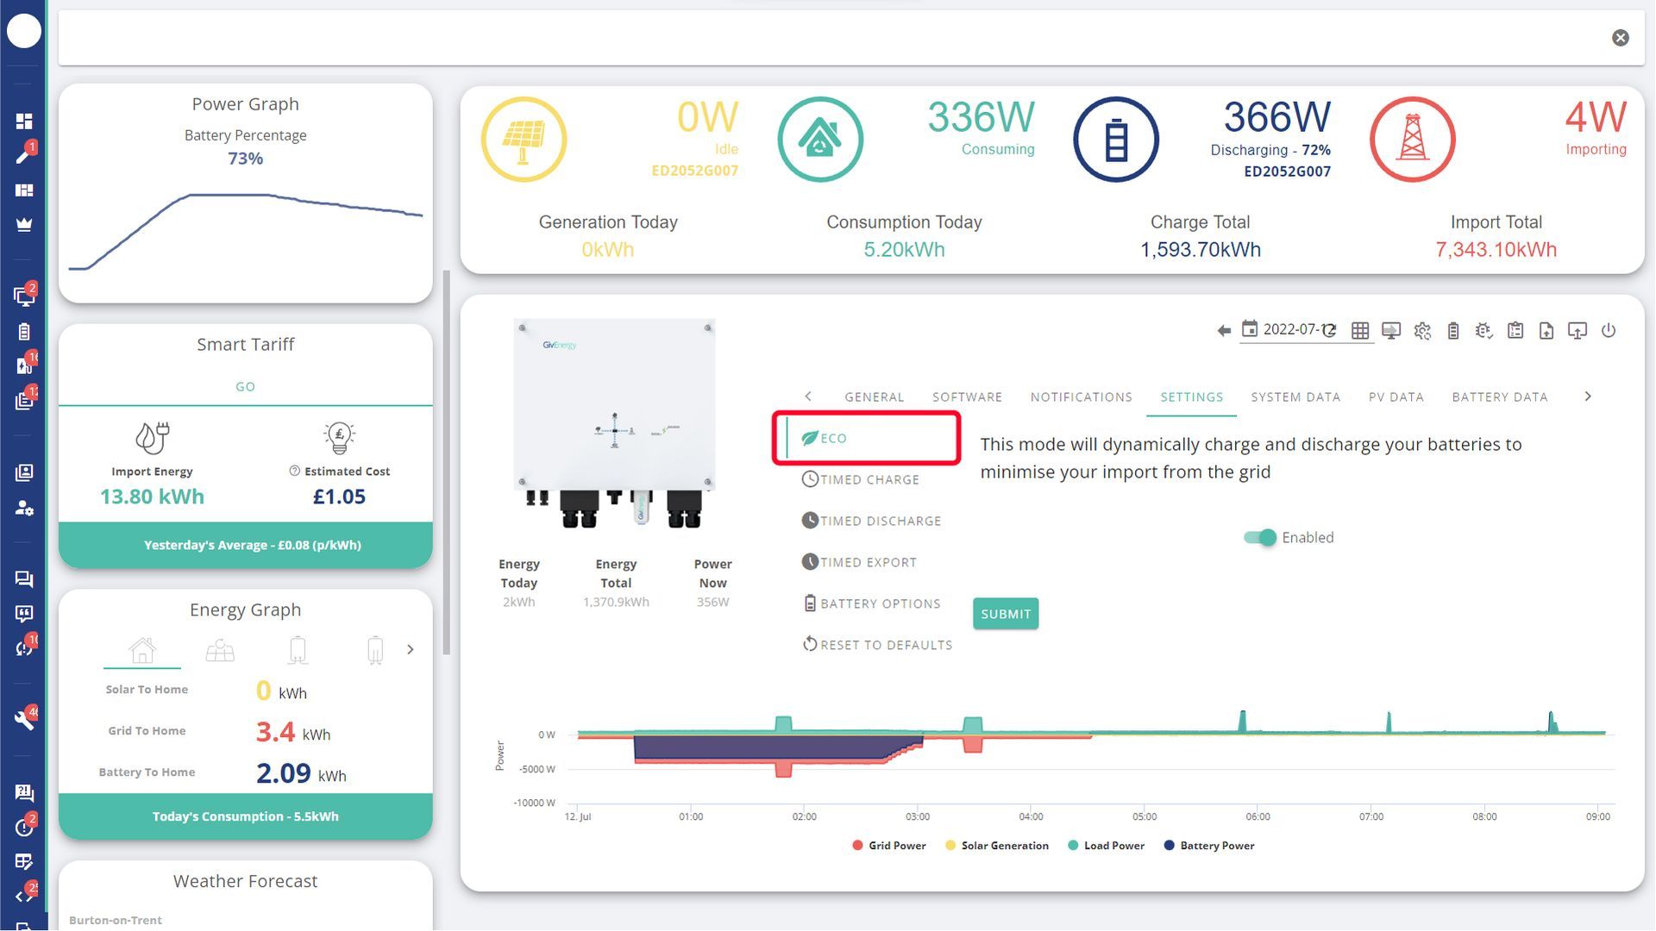Click the power restart icon
The image size is (1656, 931).
click(1609, 330)
